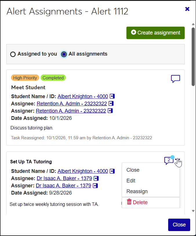Toggle the three-dot menu on Set Up TA Tutoring
The image size is (196, 236).
point(178,159)
